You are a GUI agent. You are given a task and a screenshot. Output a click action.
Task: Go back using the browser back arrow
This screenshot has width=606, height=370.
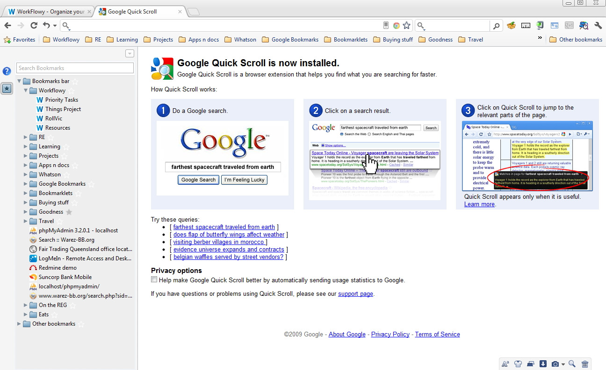coord(7,26)
